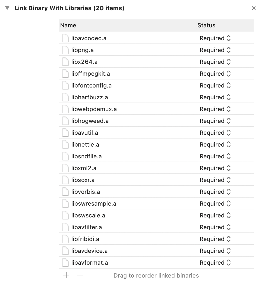Image resolution: width=264 pixels, height=284 pixels.
Task: Change the Required status of libwebpdemux.a
Action: click(x=215, y=109)
